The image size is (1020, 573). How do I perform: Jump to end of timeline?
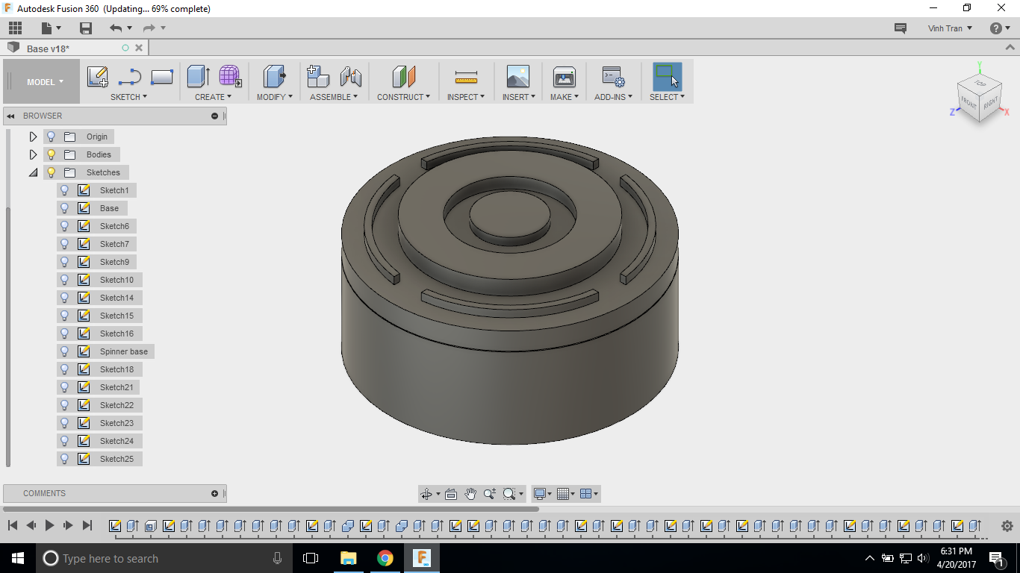(x=87, y=525)
